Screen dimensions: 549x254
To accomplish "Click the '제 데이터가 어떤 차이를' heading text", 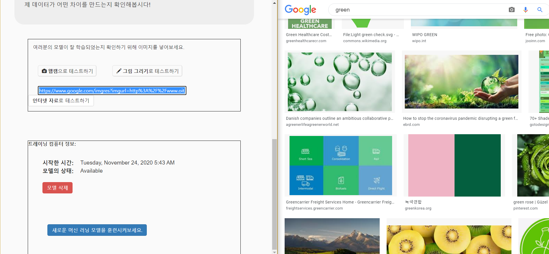I will (x=88, y=5).
